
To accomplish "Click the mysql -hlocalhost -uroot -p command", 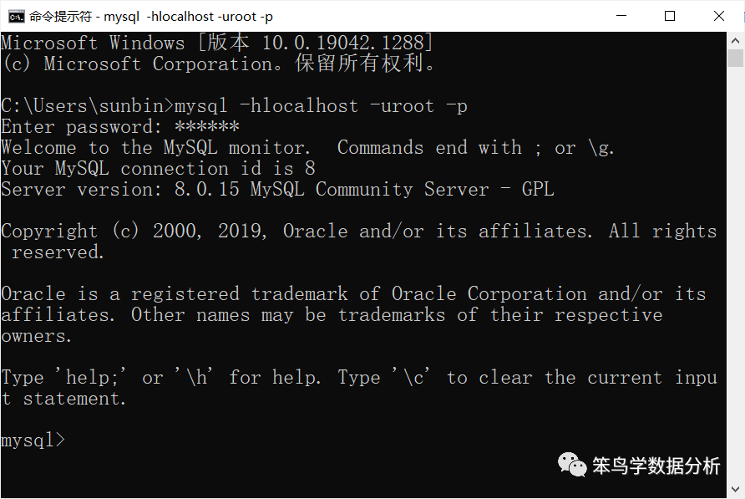I will click(321, 106).
